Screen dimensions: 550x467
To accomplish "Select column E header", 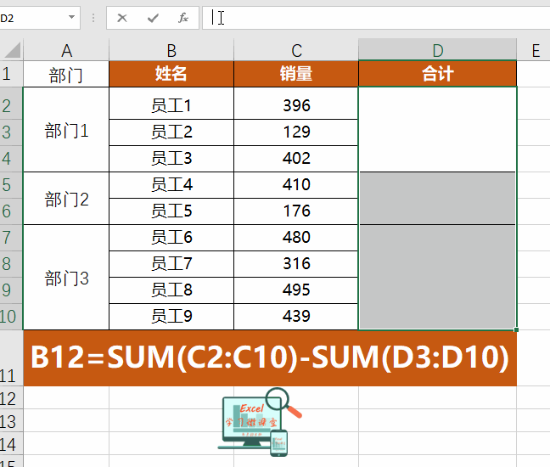I will (534, 50).
